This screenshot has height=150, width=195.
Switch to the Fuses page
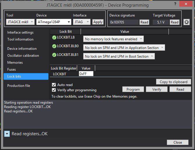point(12,69)
